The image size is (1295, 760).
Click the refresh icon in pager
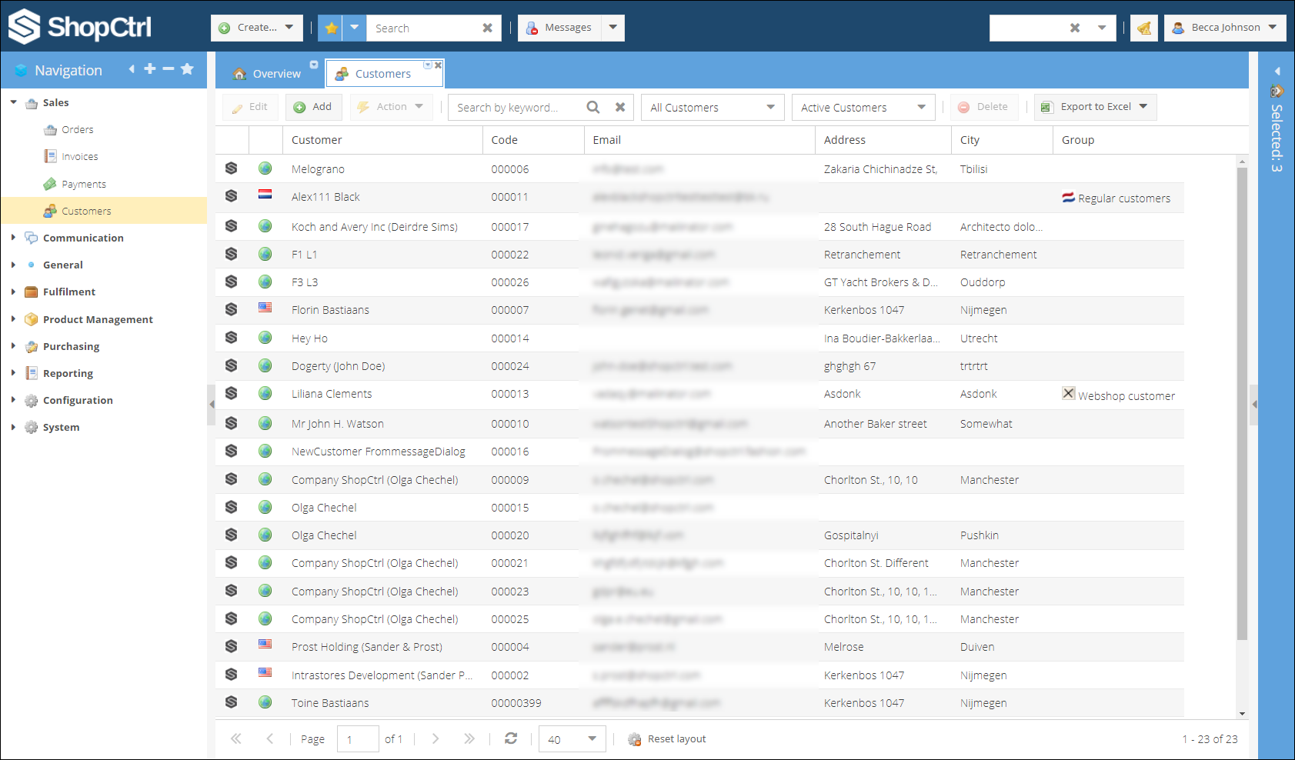click(511, 738)
